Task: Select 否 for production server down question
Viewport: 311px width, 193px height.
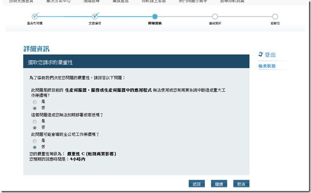Action: 35,108
